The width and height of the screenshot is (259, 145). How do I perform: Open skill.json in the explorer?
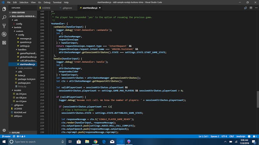point(18,116)
